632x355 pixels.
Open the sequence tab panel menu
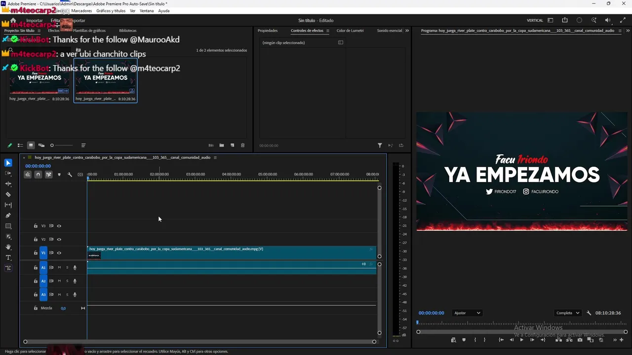point(215,158)
